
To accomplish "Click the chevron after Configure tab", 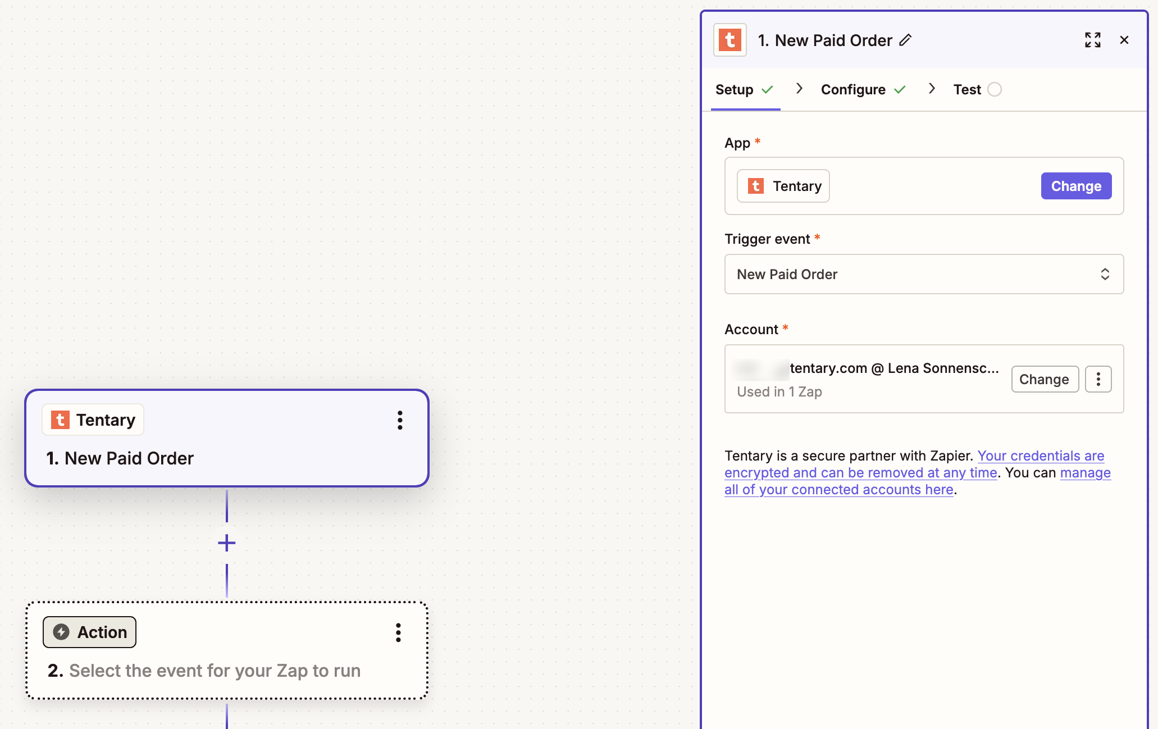I will point(932,89).
